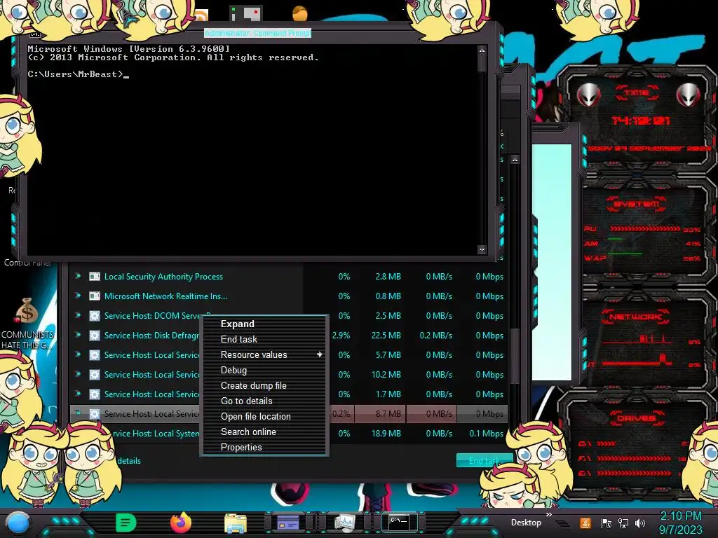Viewport: 718px width, 538px height.
Task: Click the Command Prompt scrollbar down arrow
Action: point(482,249)
